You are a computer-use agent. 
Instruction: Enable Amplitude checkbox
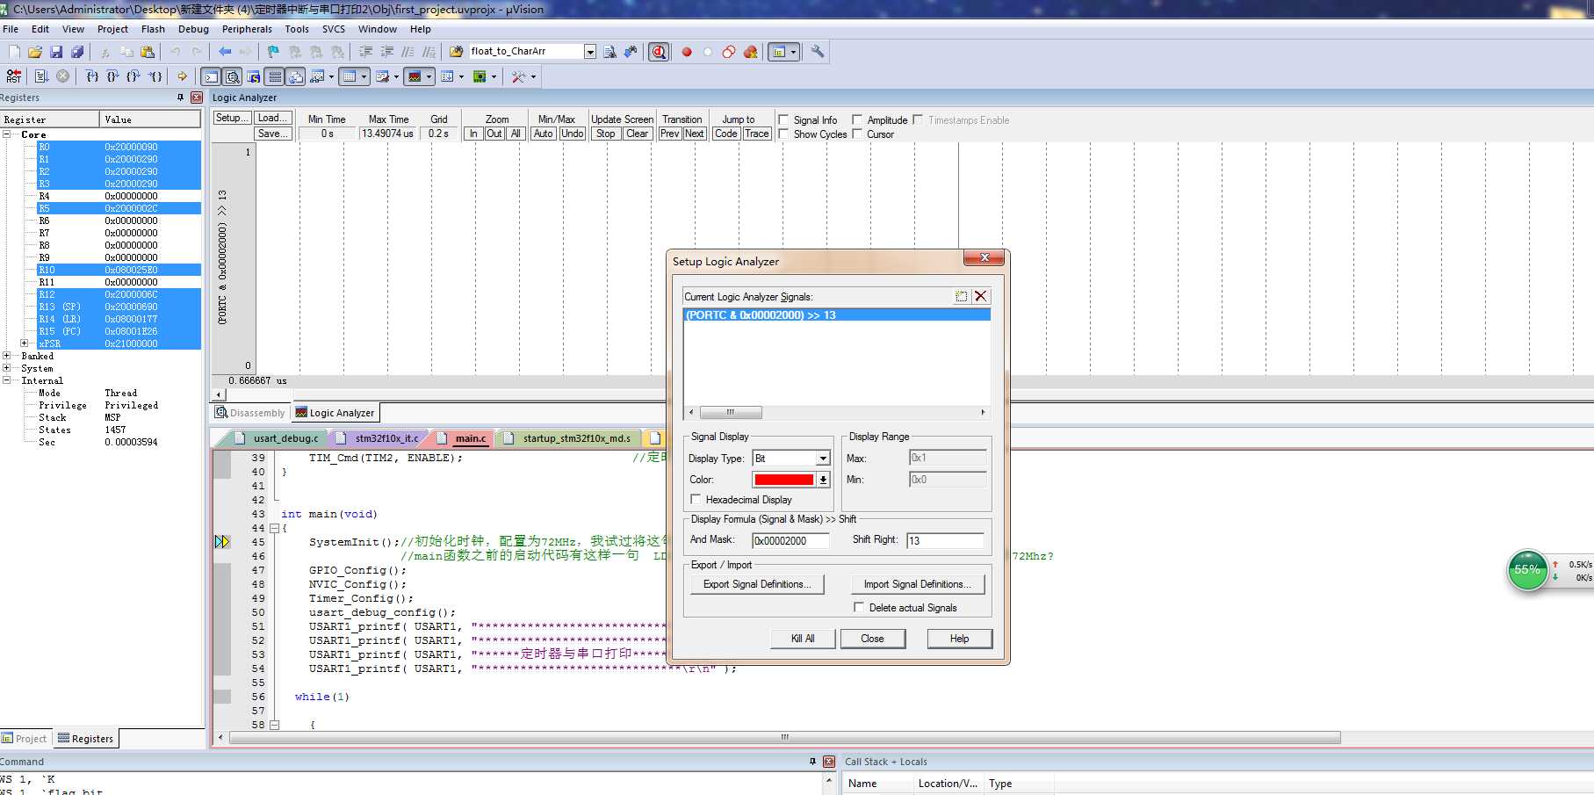(857, 120)
